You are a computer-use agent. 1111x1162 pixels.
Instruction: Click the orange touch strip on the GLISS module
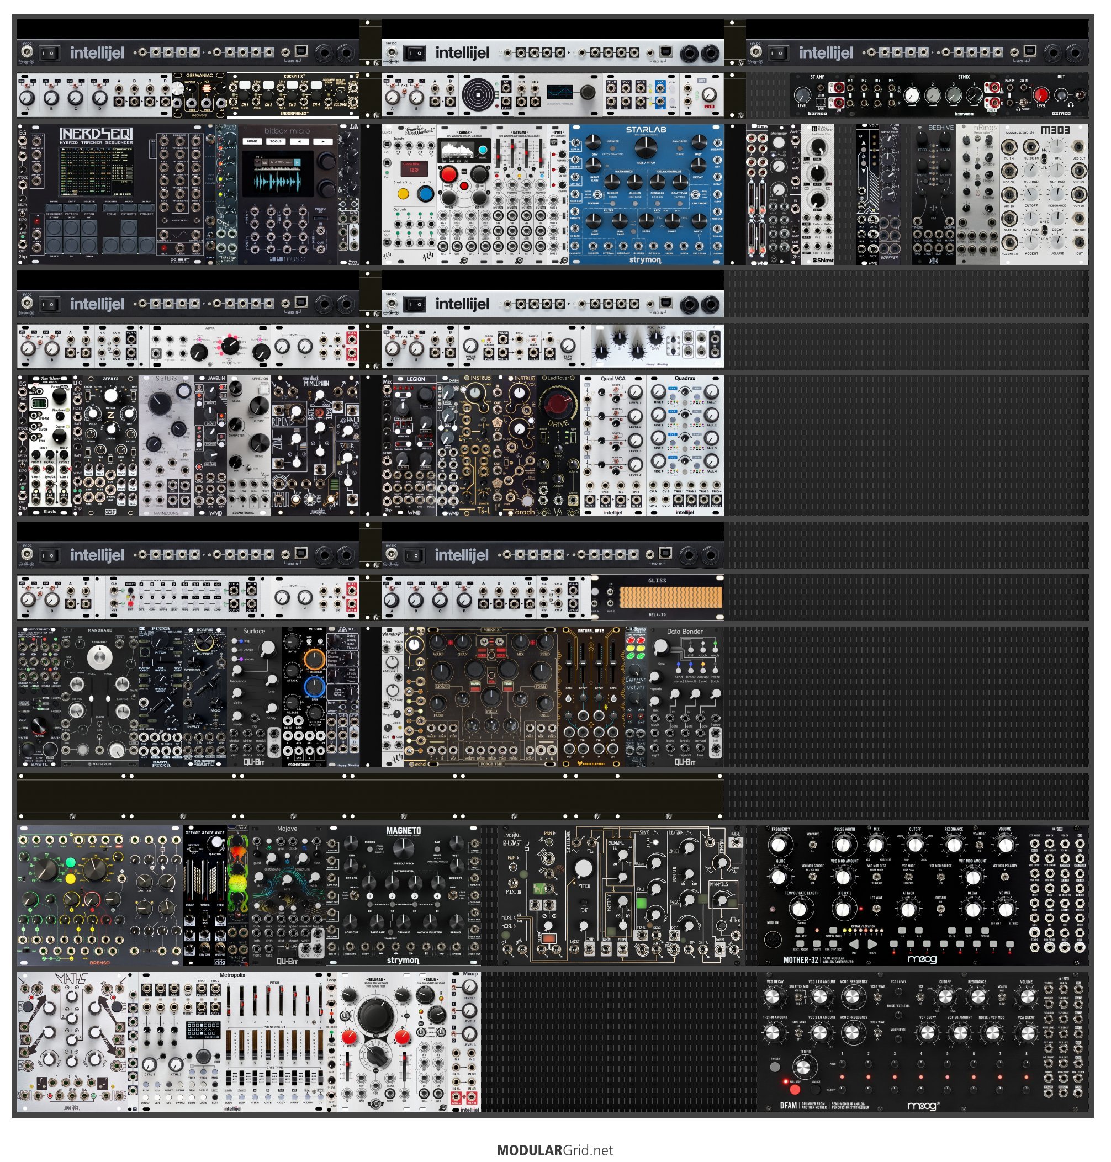(670, 597)
